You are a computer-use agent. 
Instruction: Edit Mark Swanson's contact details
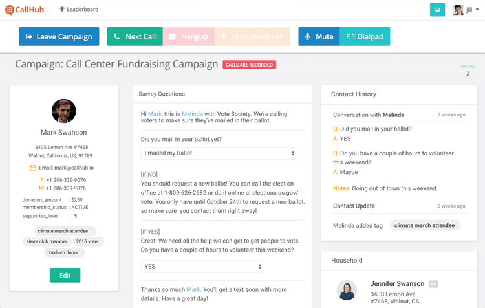[65, 275]
